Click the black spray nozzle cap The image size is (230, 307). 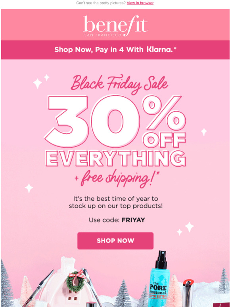coord(161,259)
